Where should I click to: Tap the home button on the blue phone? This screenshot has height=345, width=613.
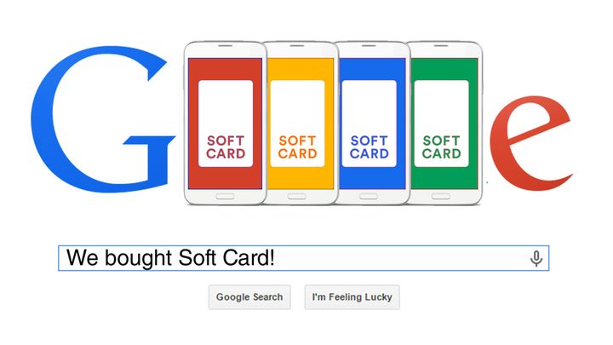(369, 197)
